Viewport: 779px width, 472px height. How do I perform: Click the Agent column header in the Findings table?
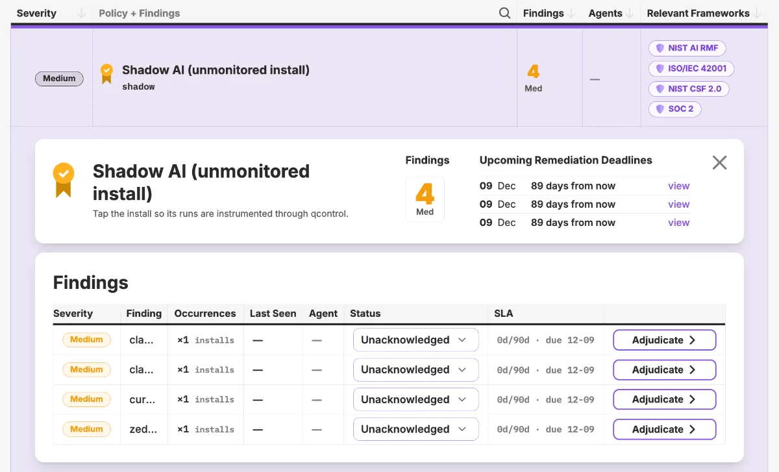coord(323,313)
